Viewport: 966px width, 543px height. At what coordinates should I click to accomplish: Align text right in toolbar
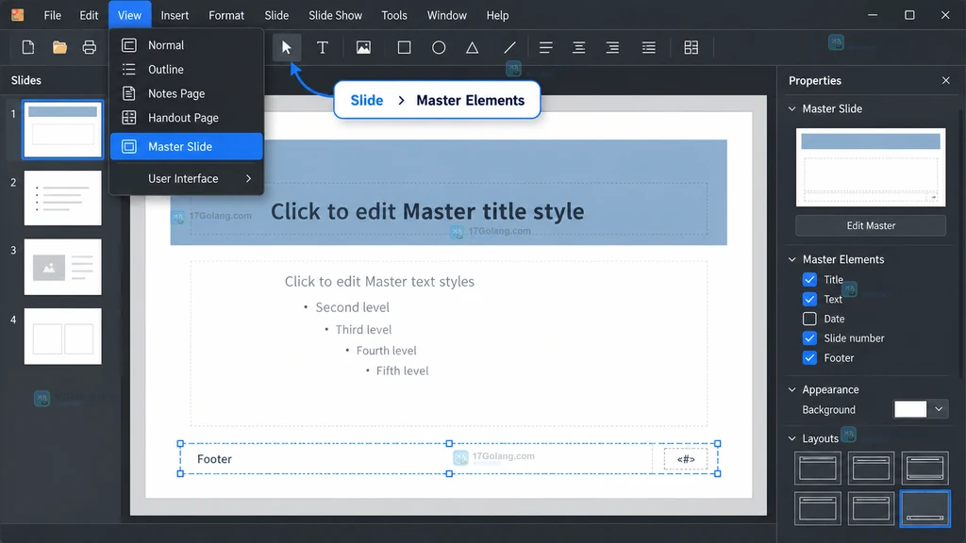(612, 47)
